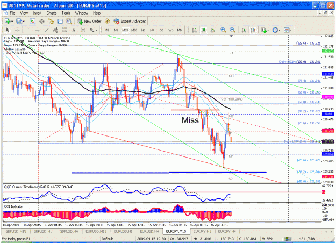336x243 pixels.
Task: Switch to GBPUSD,M15 chart tab
Action: point(16,231)
